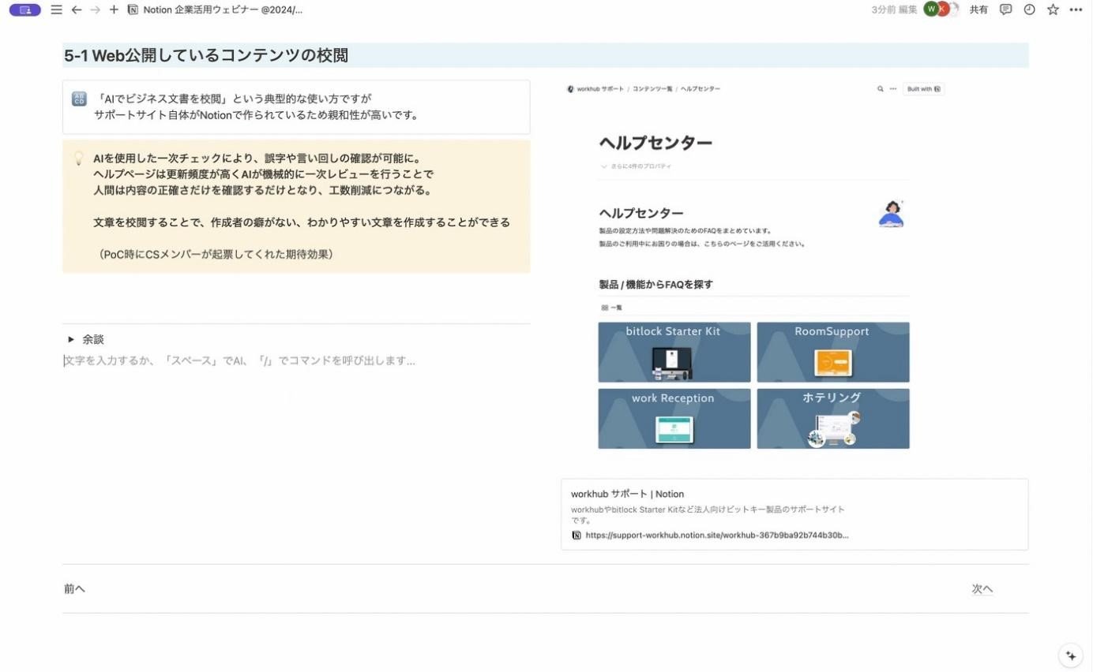The width and height of the screenshot is (1093, 672).
Task: Open the page history clock icon
Action: point(1029,9)
